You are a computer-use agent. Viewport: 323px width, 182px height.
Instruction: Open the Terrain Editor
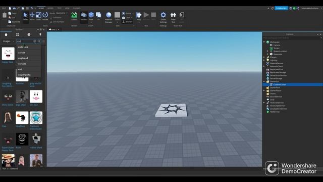(x=74, y=16)
